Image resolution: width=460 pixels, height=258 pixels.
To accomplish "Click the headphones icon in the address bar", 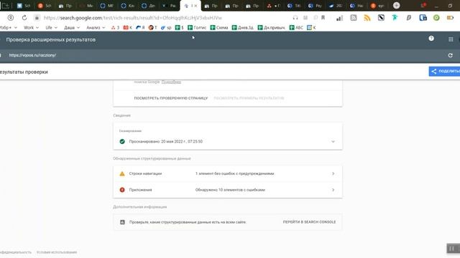I will click(295, 18).
